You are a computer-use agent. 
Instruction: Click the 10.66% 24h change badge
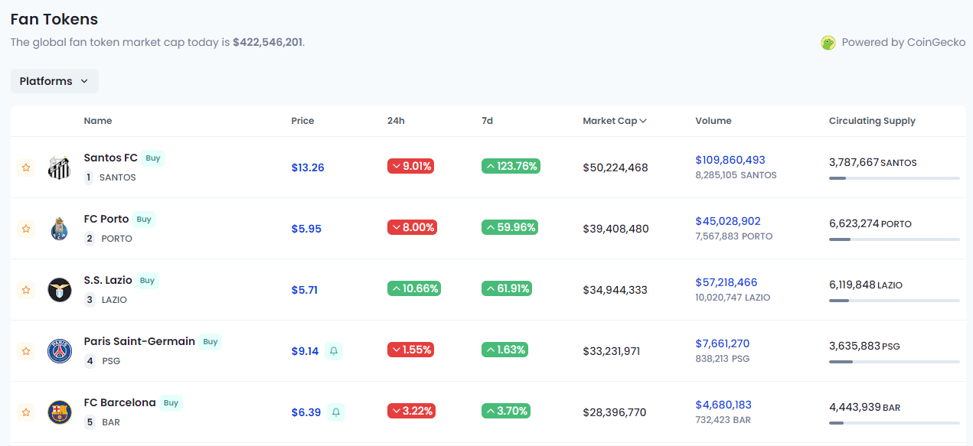coord(414,288)
